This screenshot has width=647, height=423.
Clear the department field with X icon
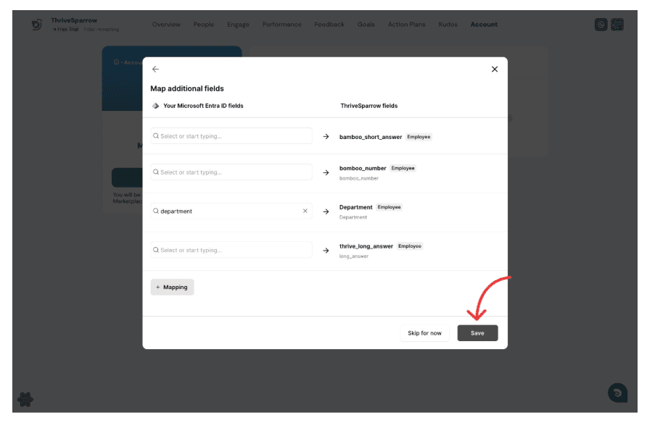[305, 211]
